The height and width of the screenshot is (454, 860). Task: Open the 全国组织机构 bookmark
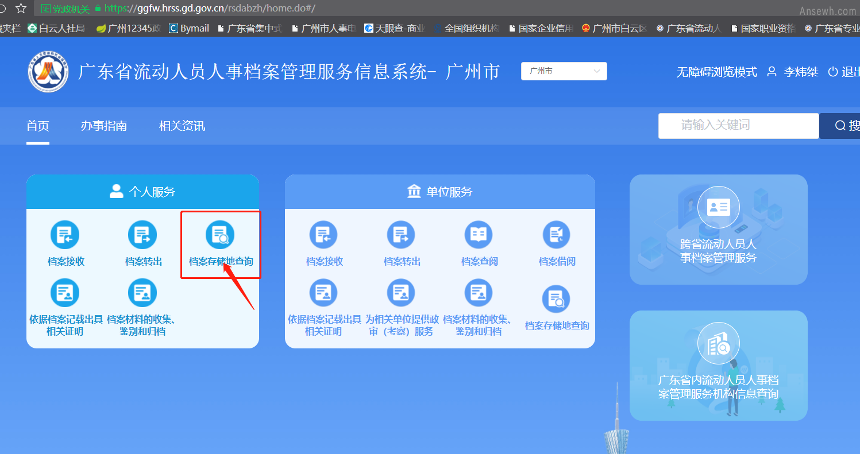tap(466, 28)
